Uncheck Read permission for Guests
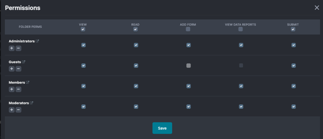Image resolution: width=323 pixels, height=139 pixels. pos(136,65)
